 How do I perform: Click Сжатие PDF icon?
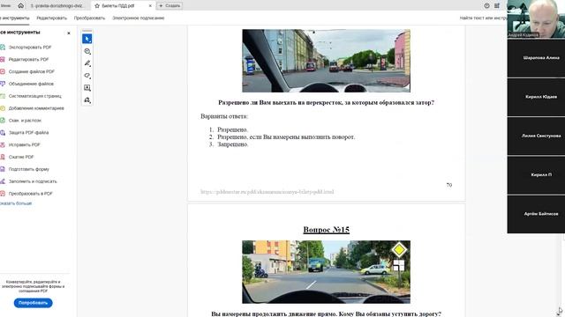pyautogui.click(x=3, y=157)
